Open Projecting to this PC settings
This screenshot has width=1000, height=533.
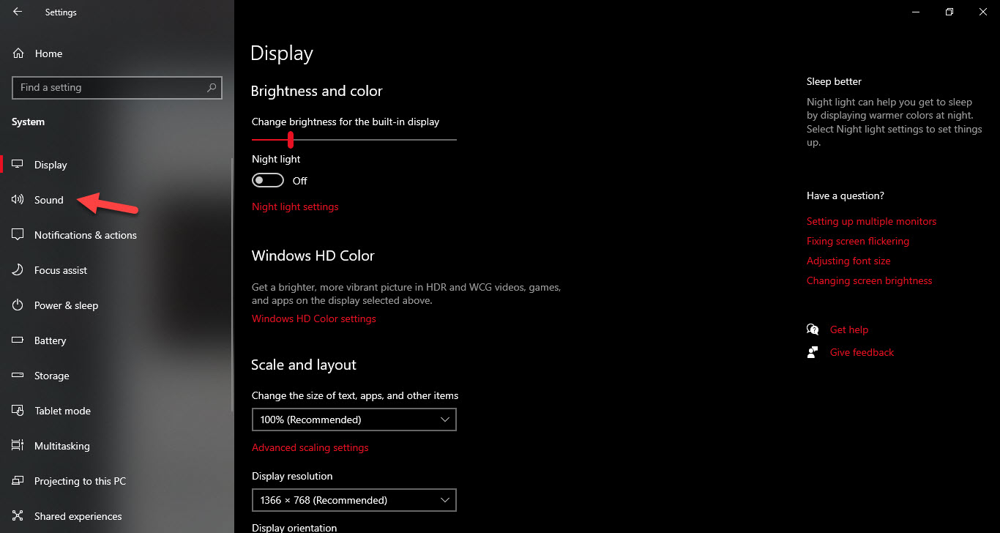80,481
